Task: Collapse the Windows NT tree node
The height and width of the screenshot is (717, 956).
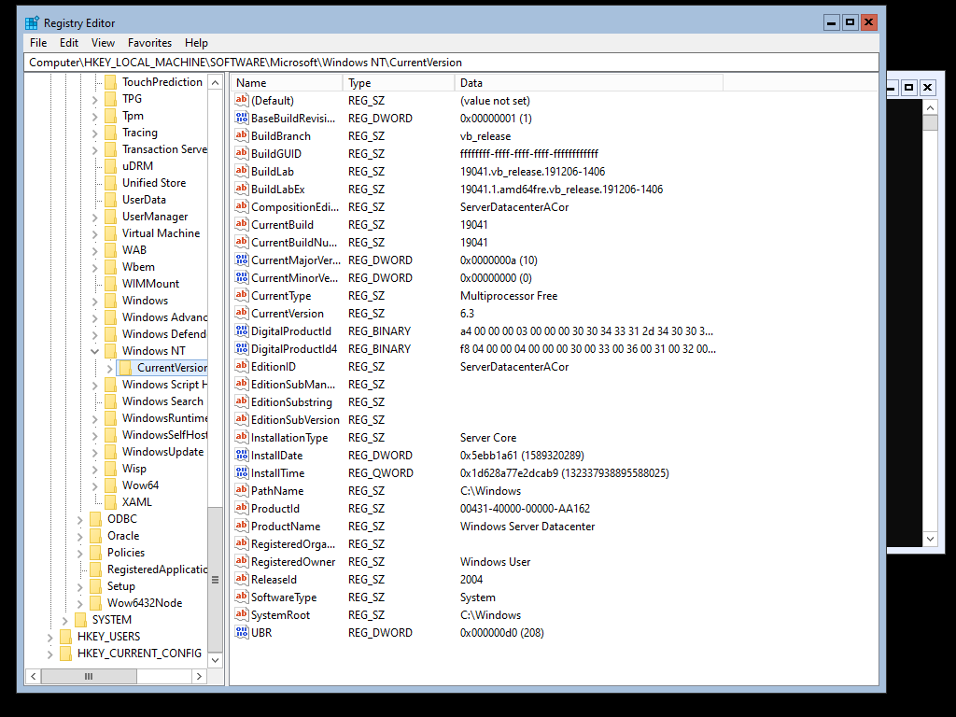Action: [x=94, y=351]
